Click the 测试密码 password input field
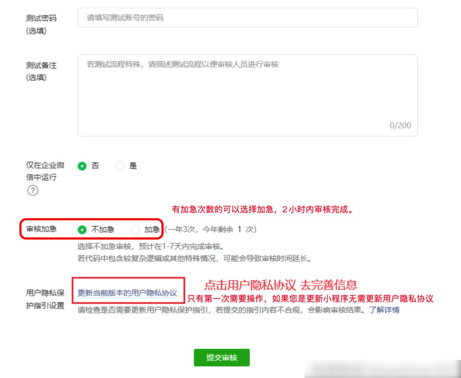Viewport: 461px width, 378px height. click(x=248, y=18)
